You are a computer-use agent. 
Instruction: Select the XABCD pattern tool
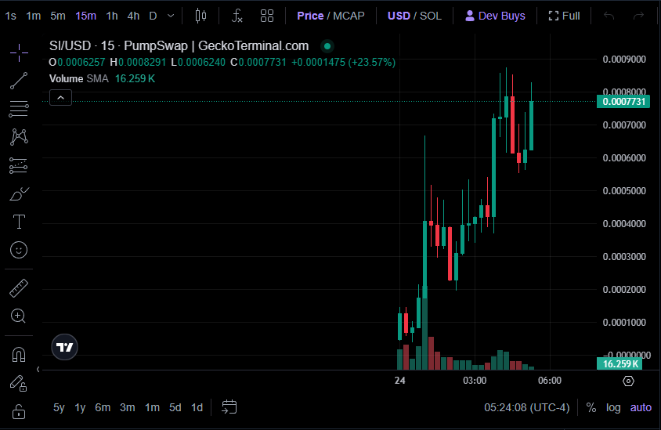click(19, 137)
